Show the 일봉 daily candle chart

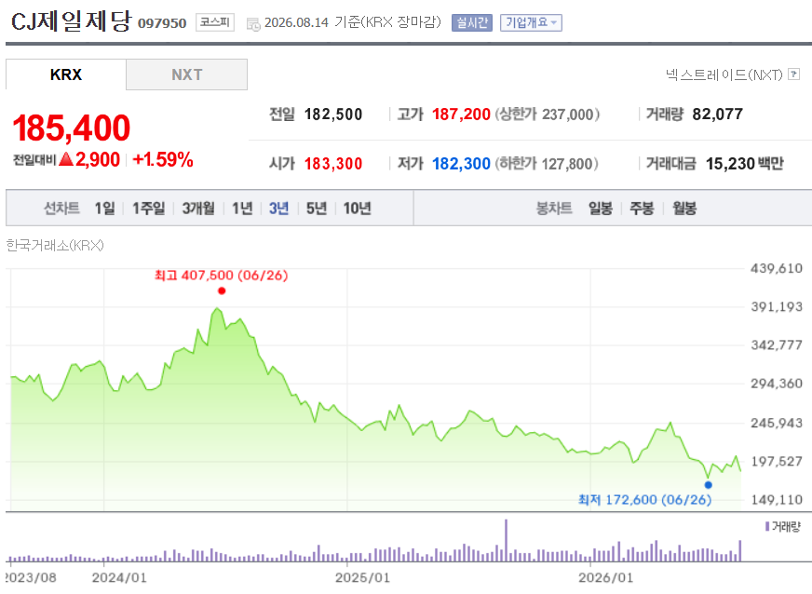[601, 209]
